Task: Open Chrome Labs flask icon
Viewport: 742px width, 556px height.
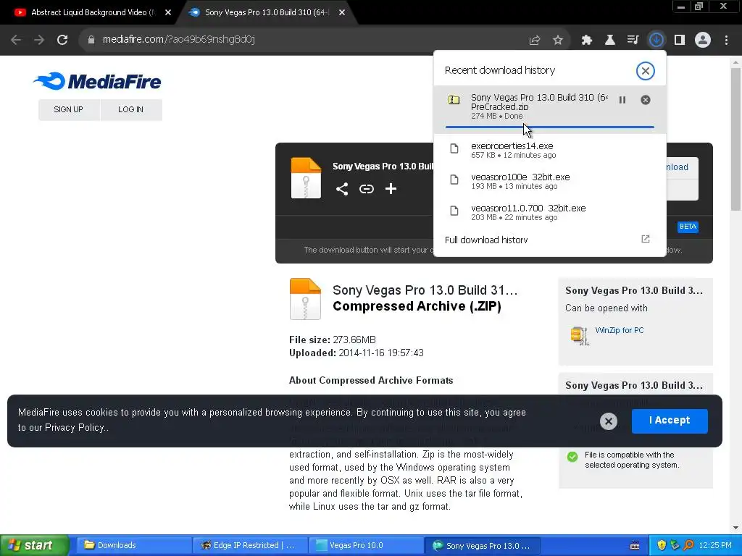Action: [x=610, y=41]
